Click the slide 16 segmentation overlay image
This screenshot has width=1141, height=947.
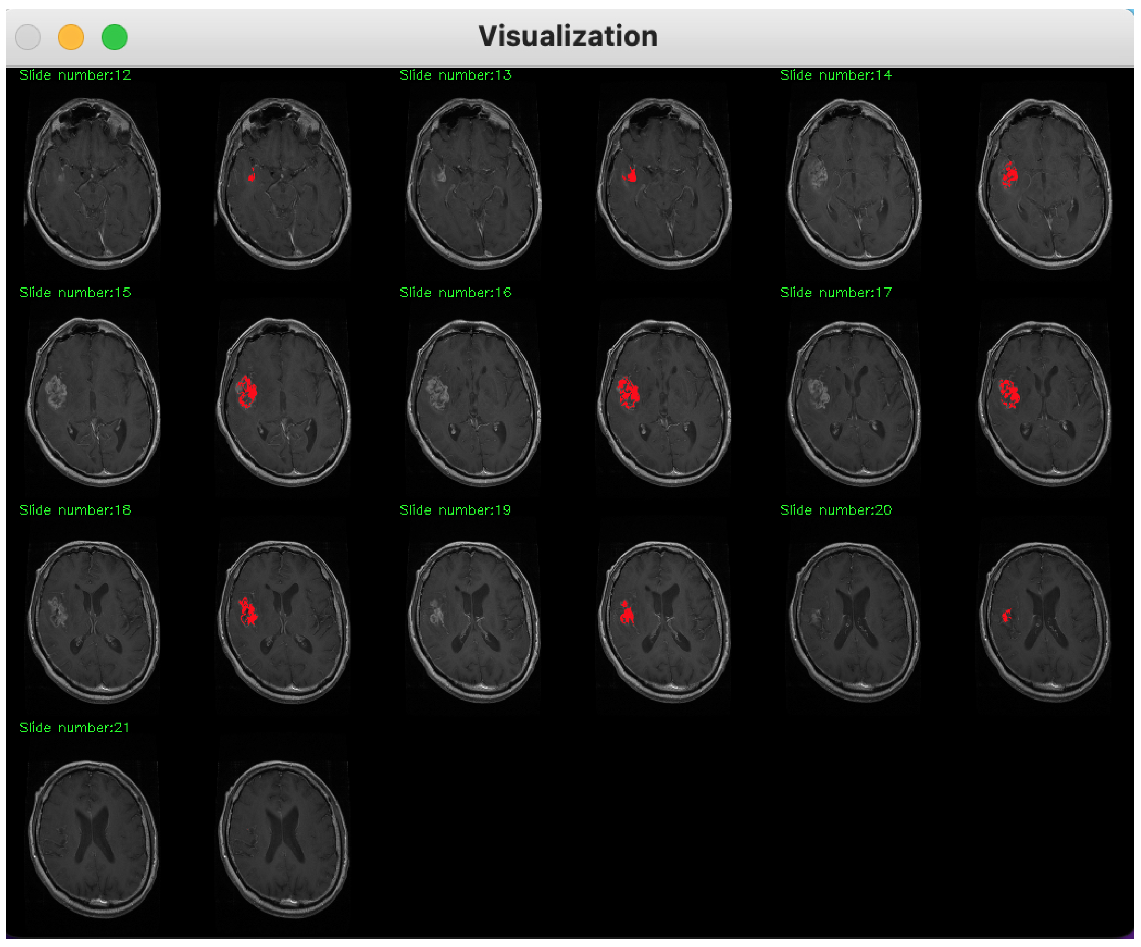tap(664, 402)
